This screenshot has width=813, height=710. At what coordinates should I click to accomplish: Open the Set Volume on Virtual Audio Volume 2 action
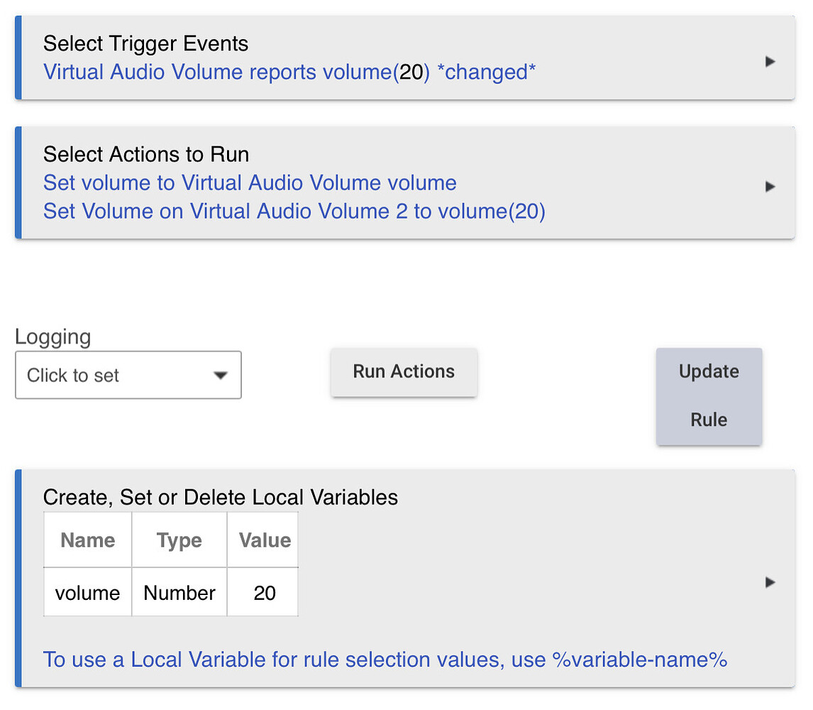pos(294,212)
